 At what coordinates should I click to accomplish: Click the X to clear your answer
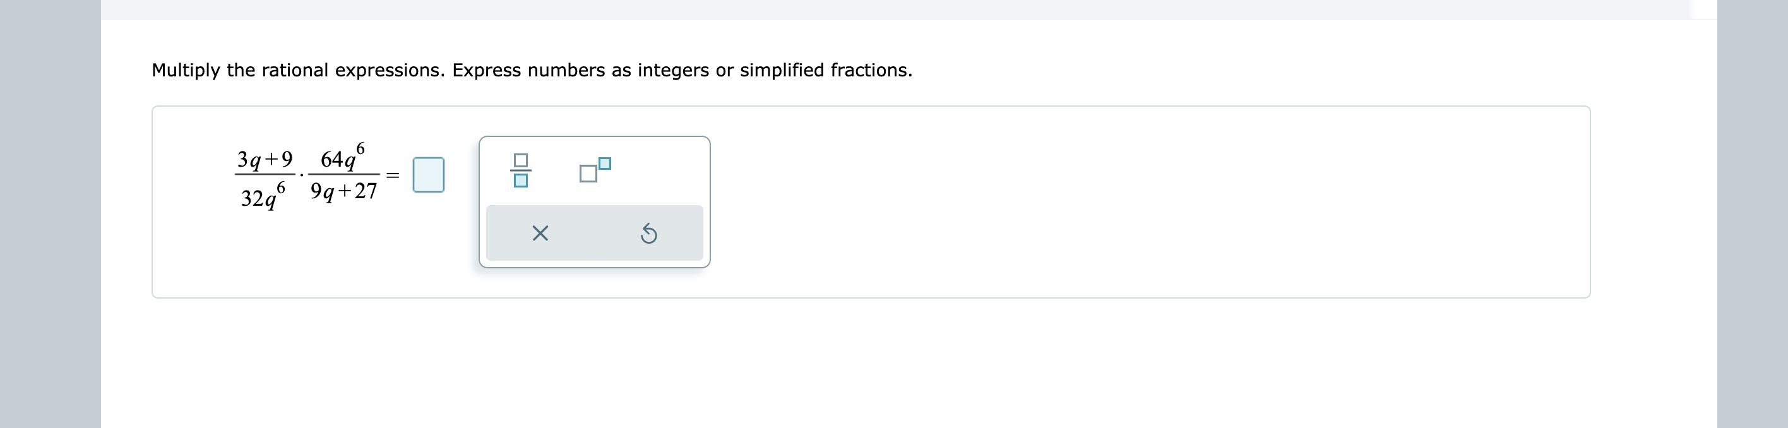pyautogui.click(x=540, y=234)
